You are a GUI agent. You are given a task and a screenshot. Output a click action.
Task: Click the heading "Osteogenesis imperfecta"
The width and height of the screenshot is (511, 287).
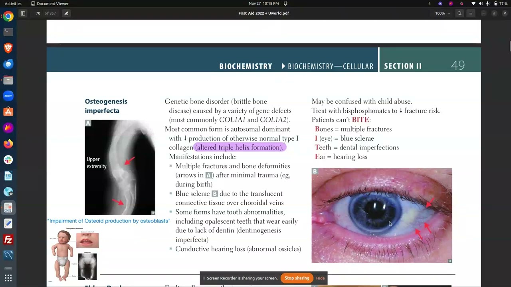pyautogui.click(x=106, y=106)
